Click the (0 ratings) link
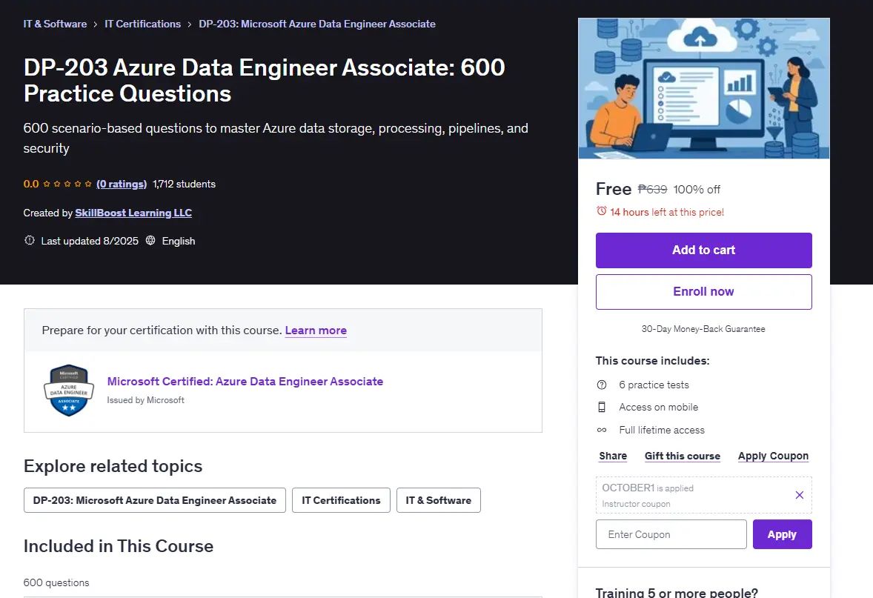Screen dimensions: 873x598 coord(122,184)
